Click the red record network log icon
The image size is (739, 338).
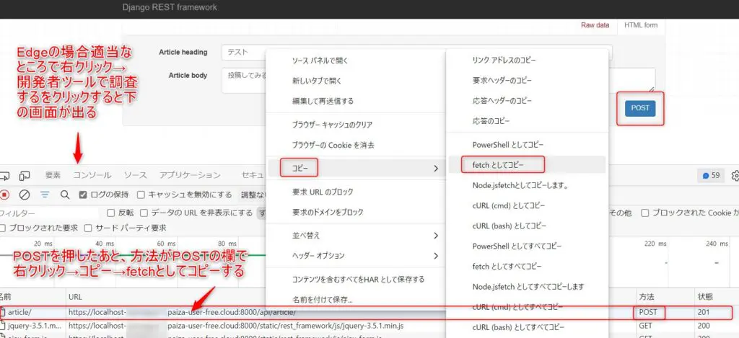click(x=5, y=195)
